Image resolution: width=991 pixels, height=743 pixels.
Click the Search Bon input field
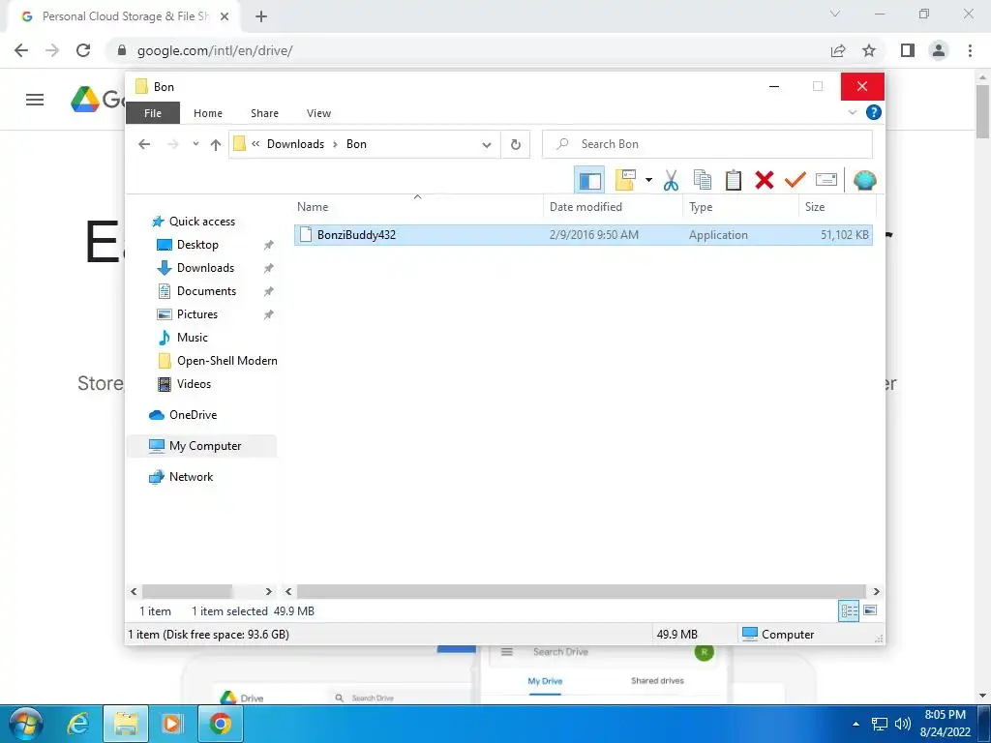point(707,144)
